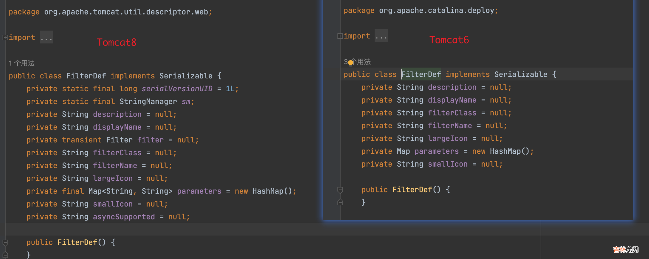649x259 pixels.
Task: Click 'parameters' field in Tomcat8 editor
Action: coord(199,191)
